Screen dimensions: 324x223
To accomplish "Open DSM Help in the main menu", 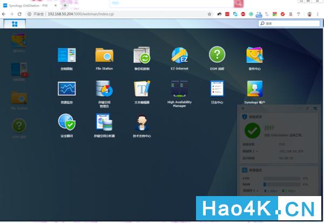I will click(x=217, y=54).
